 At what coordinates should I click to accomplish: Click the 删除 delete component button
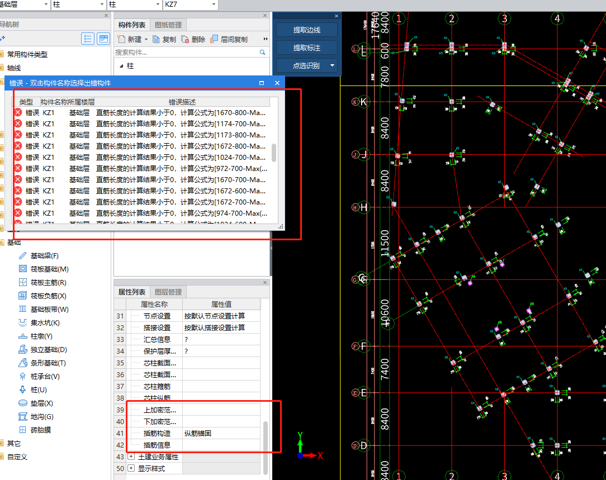pyautogui.click(x=193, y=39)
